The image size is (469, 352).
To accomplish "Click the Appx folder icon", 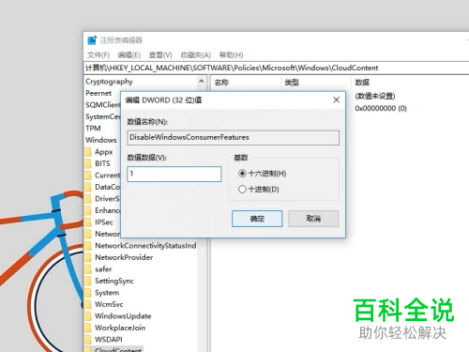I will pyautogui.click(x=88, y=152).
